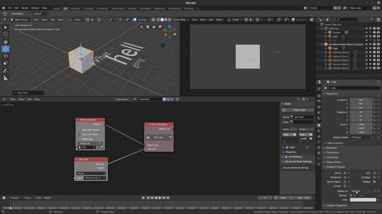Play animation forward in timeline
Image resolution: width=382 pixels, height=214 pixels.
pos(160,198)
